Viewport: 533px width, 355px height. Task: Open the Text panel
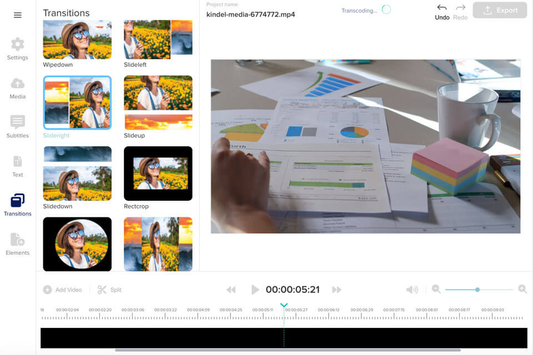click(x=18, y=166)
